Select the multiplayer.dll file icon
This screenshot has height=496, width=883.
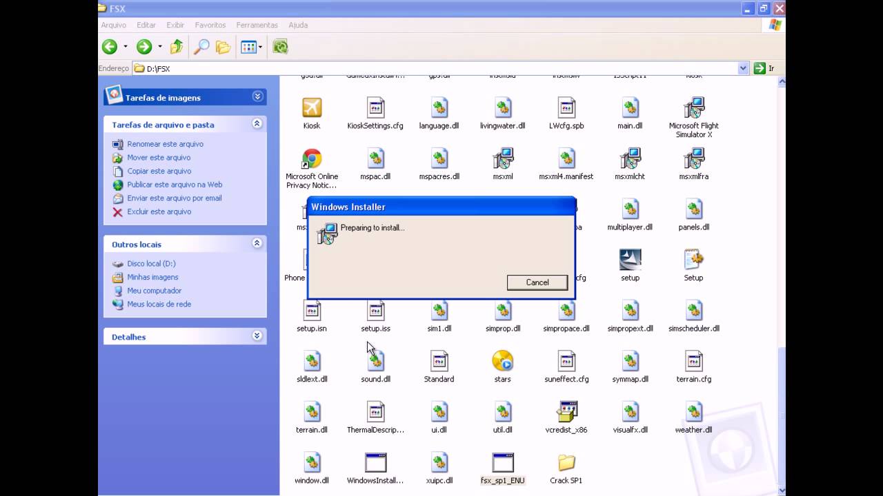tap(630, 209)
